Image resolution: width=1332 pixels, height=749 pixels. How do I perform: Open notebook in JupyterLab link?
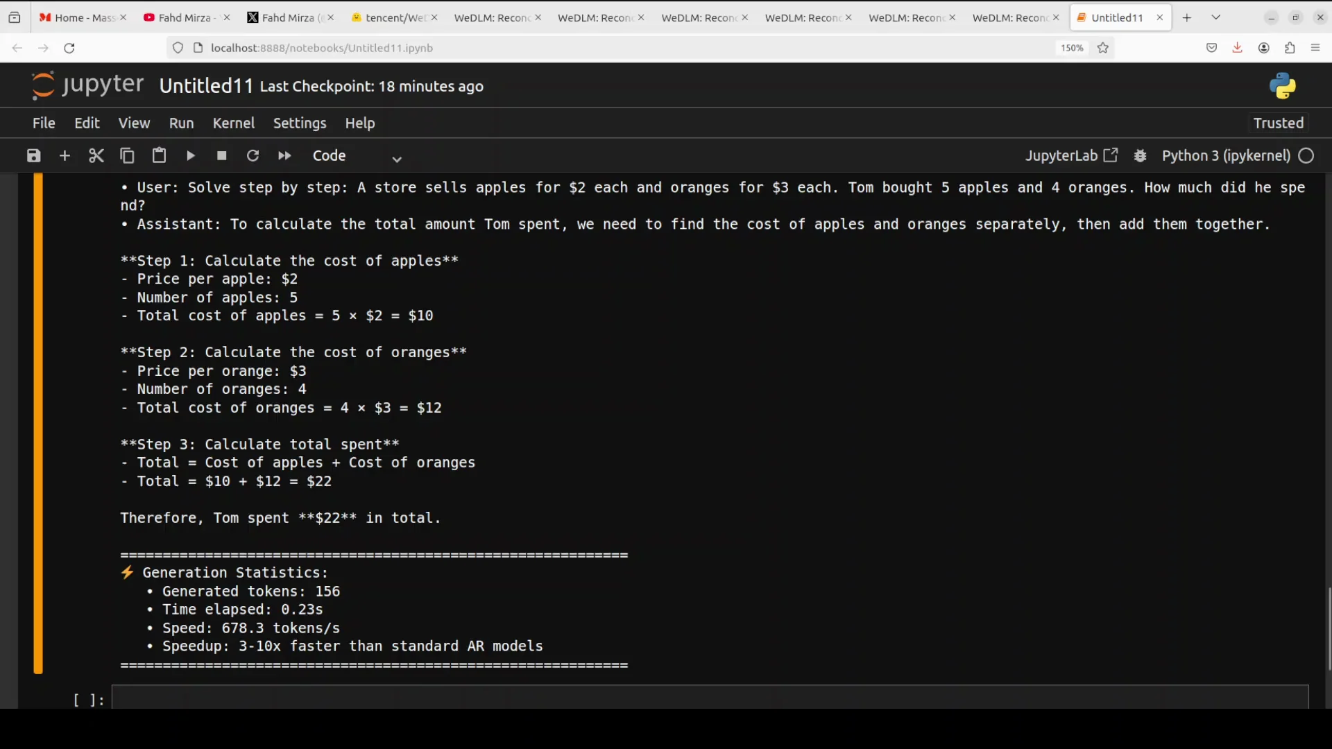tap(1070, 156)
